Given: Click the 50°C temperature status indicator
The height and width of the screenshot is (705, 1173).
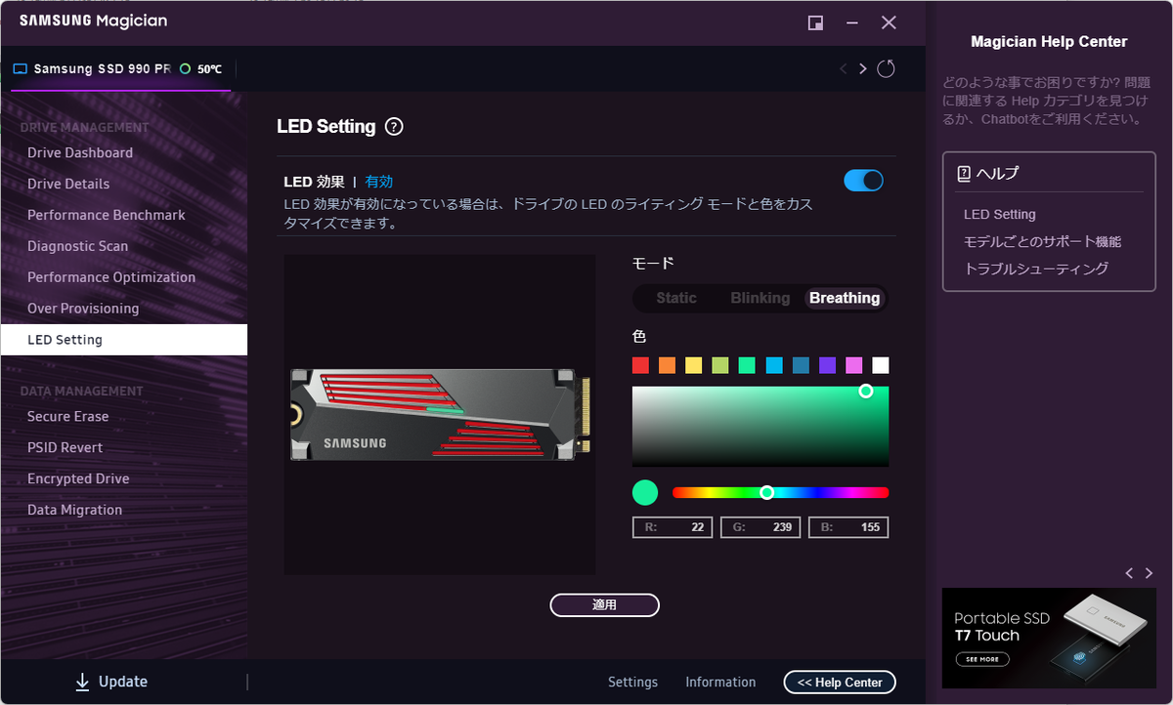Looking at the screenshot, I should click(x=201, y=69).
